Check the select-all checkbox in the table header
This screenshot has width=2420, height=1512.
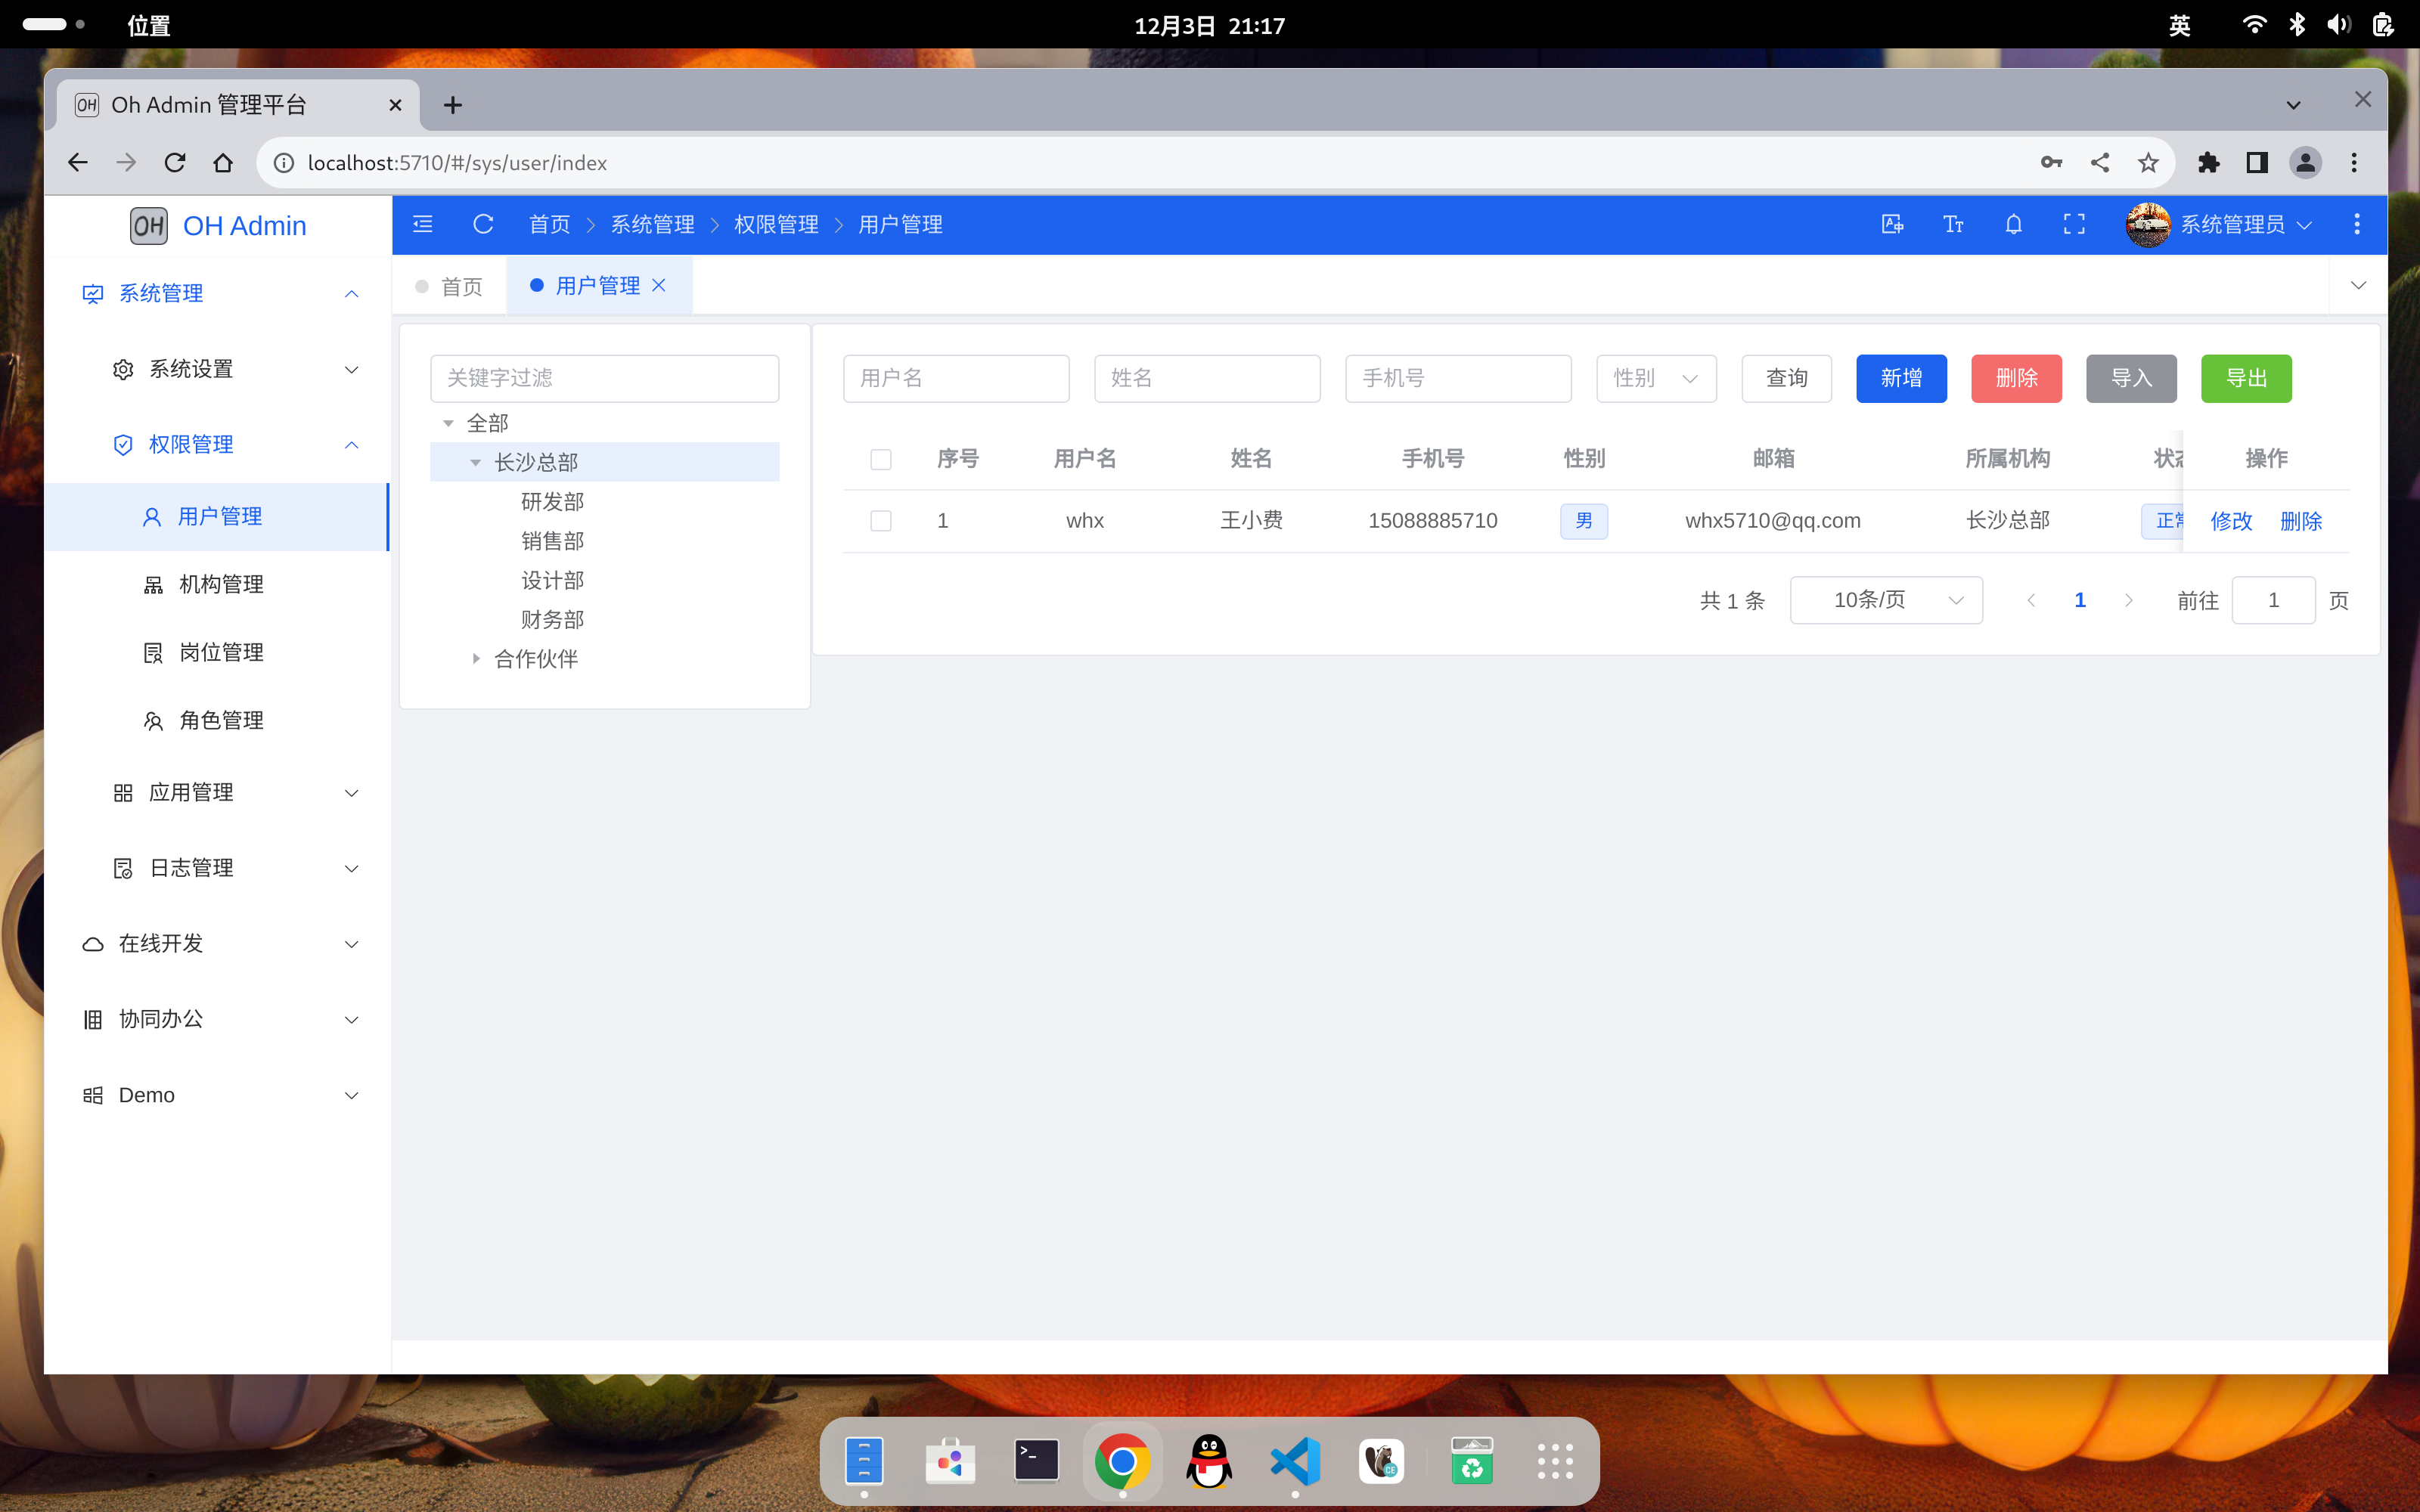pyautogui.click(x=880, y=459)
